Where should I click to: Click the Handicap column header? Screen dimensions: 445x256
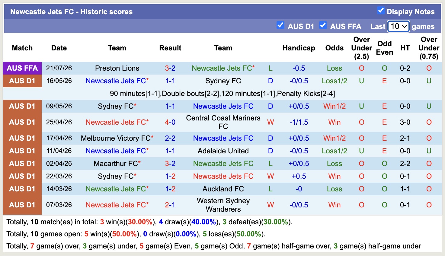(x=299, y=48)
